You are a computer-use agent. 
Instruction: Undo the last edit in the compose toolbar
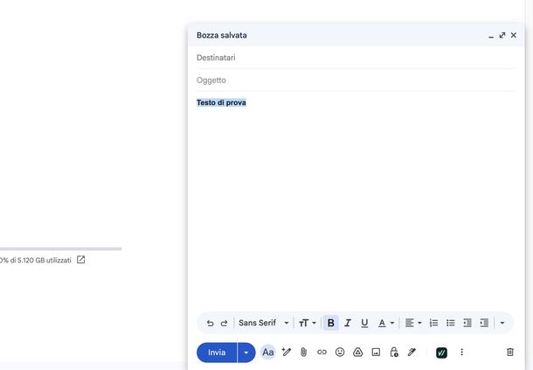(210, 323)
